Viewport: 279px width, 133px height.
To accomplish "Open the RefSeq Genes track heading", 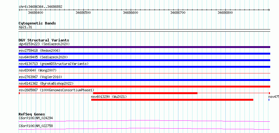I will 32,114.
